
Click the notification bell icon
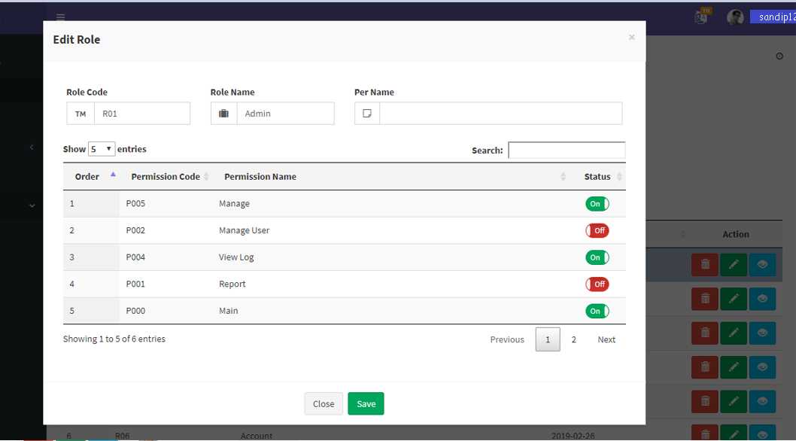700,17
